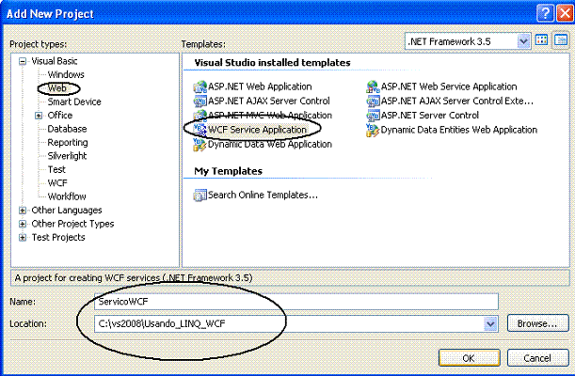Select the ASP.NET AJAX Server Control icon
575x376 pixels.
pyautogui.click(x=200, y=101)
